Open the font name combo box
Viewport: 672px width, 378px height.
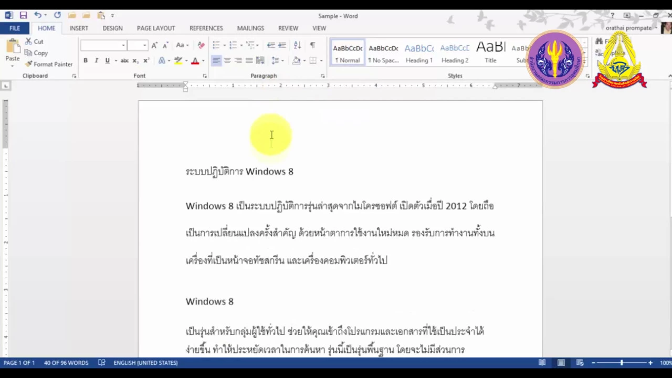103,45
